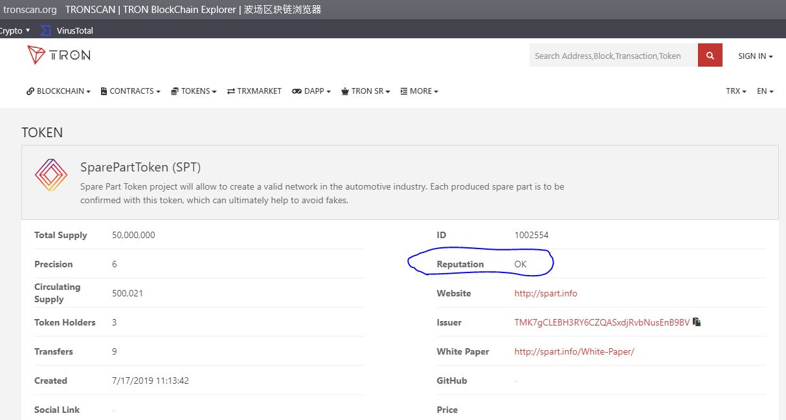Screen dimensions: 786x420
Task: Click the Token Holders label
Action: point(65,322)
